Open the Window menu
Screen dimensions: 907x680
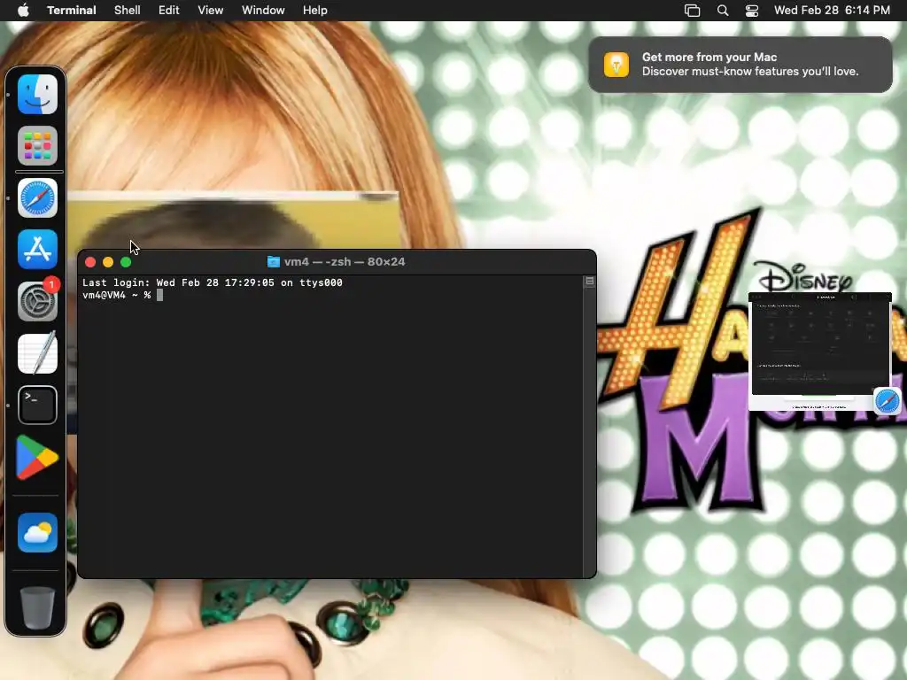pyautogui.click(x=263, y=11)
